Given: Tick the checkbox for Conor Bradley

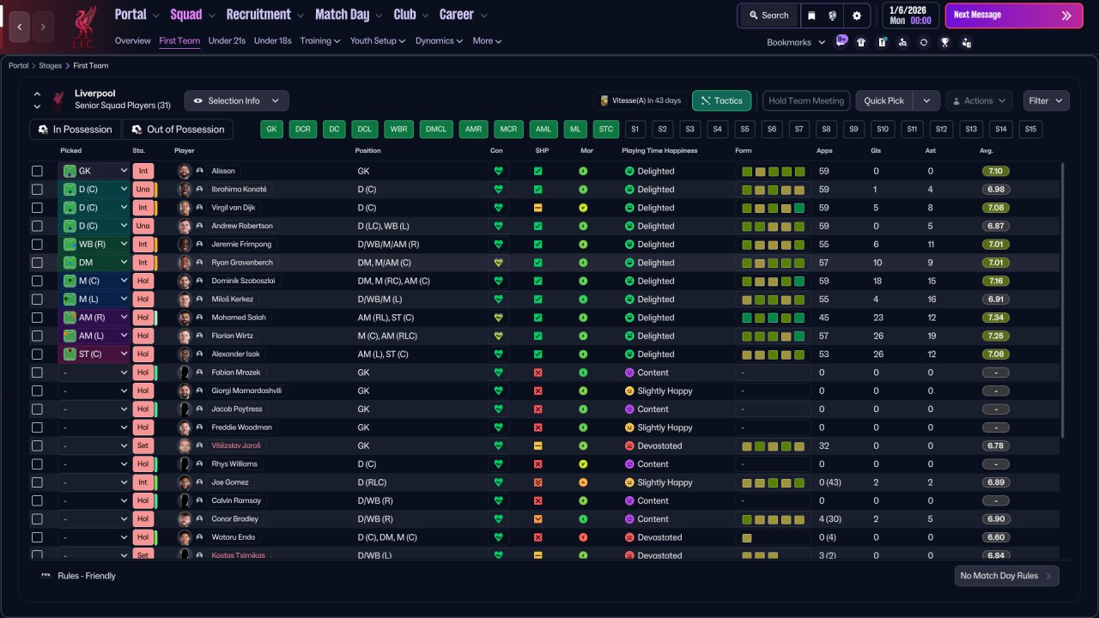Looking at the screenshot, I should coord(37,519).
